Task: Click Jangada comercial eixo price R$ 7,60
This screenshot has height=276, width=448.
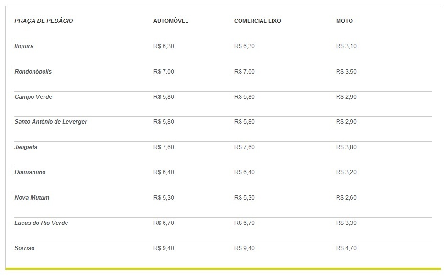Action: pos(244,147)
